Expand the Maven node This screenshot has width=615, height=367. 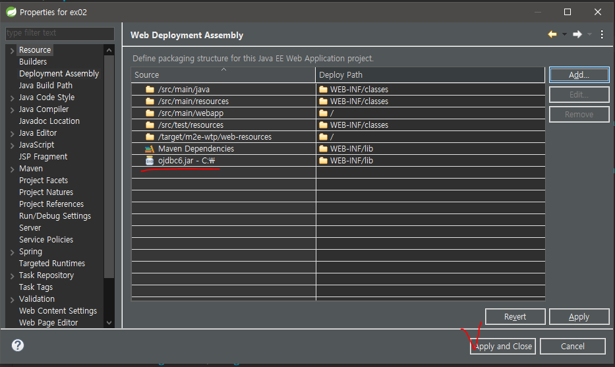click(x=12, y=169)
